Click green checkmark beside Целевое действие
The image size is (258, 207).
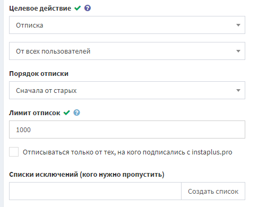(x=78, y=8)
